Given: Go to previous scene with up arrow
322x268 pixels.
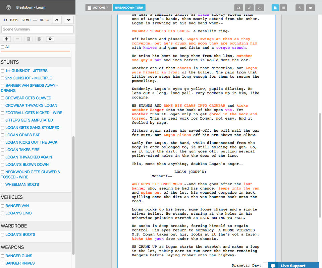Looking at the screenshot, I should click(x=57, y=20).
